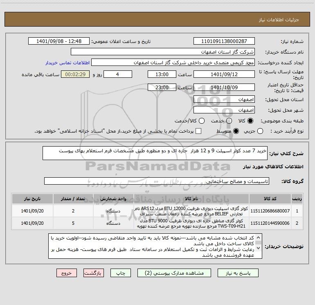
Task: Click the remaining days field 4
Action: [x=118, y=74]
